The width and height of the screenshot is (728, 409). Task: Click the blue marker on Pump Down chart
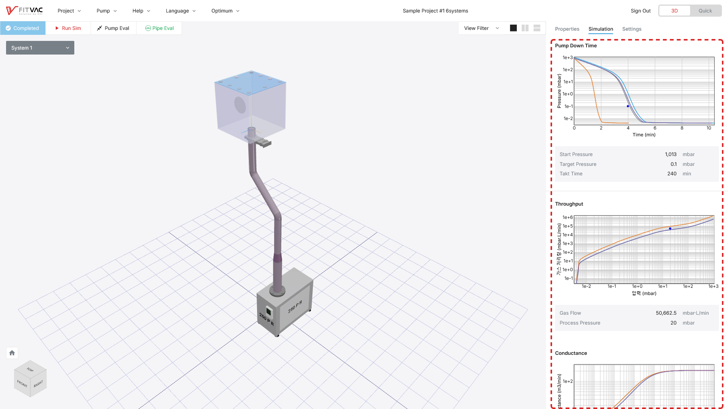point(628,106)
